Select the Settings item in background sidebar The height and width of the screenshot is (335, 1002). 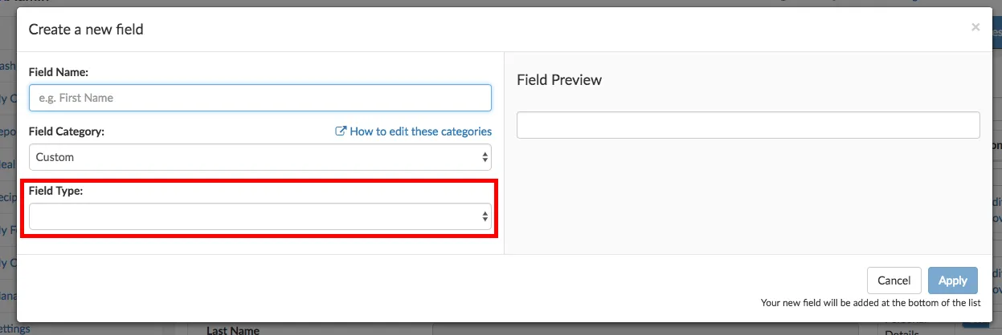click(15, 329)
